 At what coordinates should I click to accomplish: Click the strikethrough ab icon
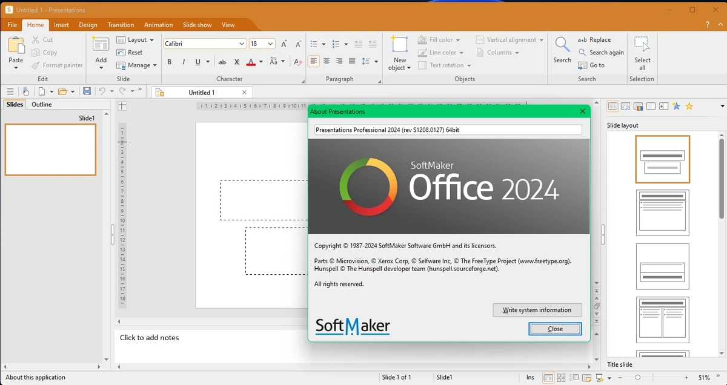click(222, 62)
